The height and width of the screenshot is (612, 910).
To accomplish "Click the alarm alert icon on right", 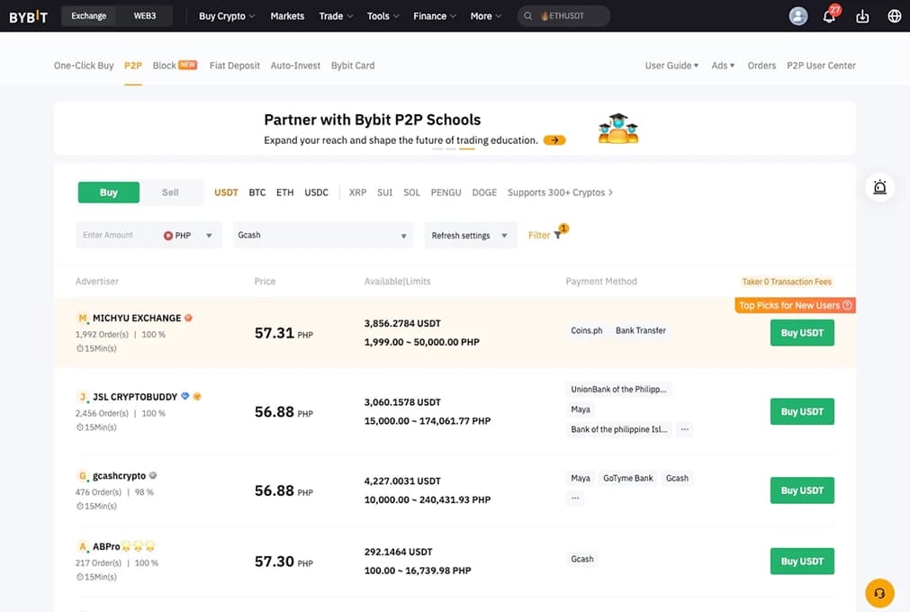I will point(879,187).
